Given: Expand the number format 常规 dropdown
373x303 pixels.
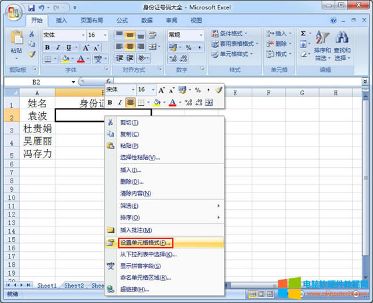Looking at the screenshot, I should pos(201,35).
